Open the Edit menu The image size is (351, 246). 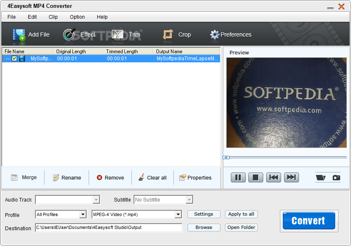pos(32,17)
